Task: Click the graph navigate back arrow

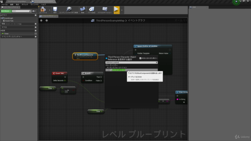Action: (x=41, y=20)
